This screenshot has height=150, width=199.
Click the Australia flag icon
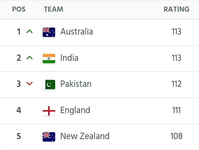(x=49, y=32)
